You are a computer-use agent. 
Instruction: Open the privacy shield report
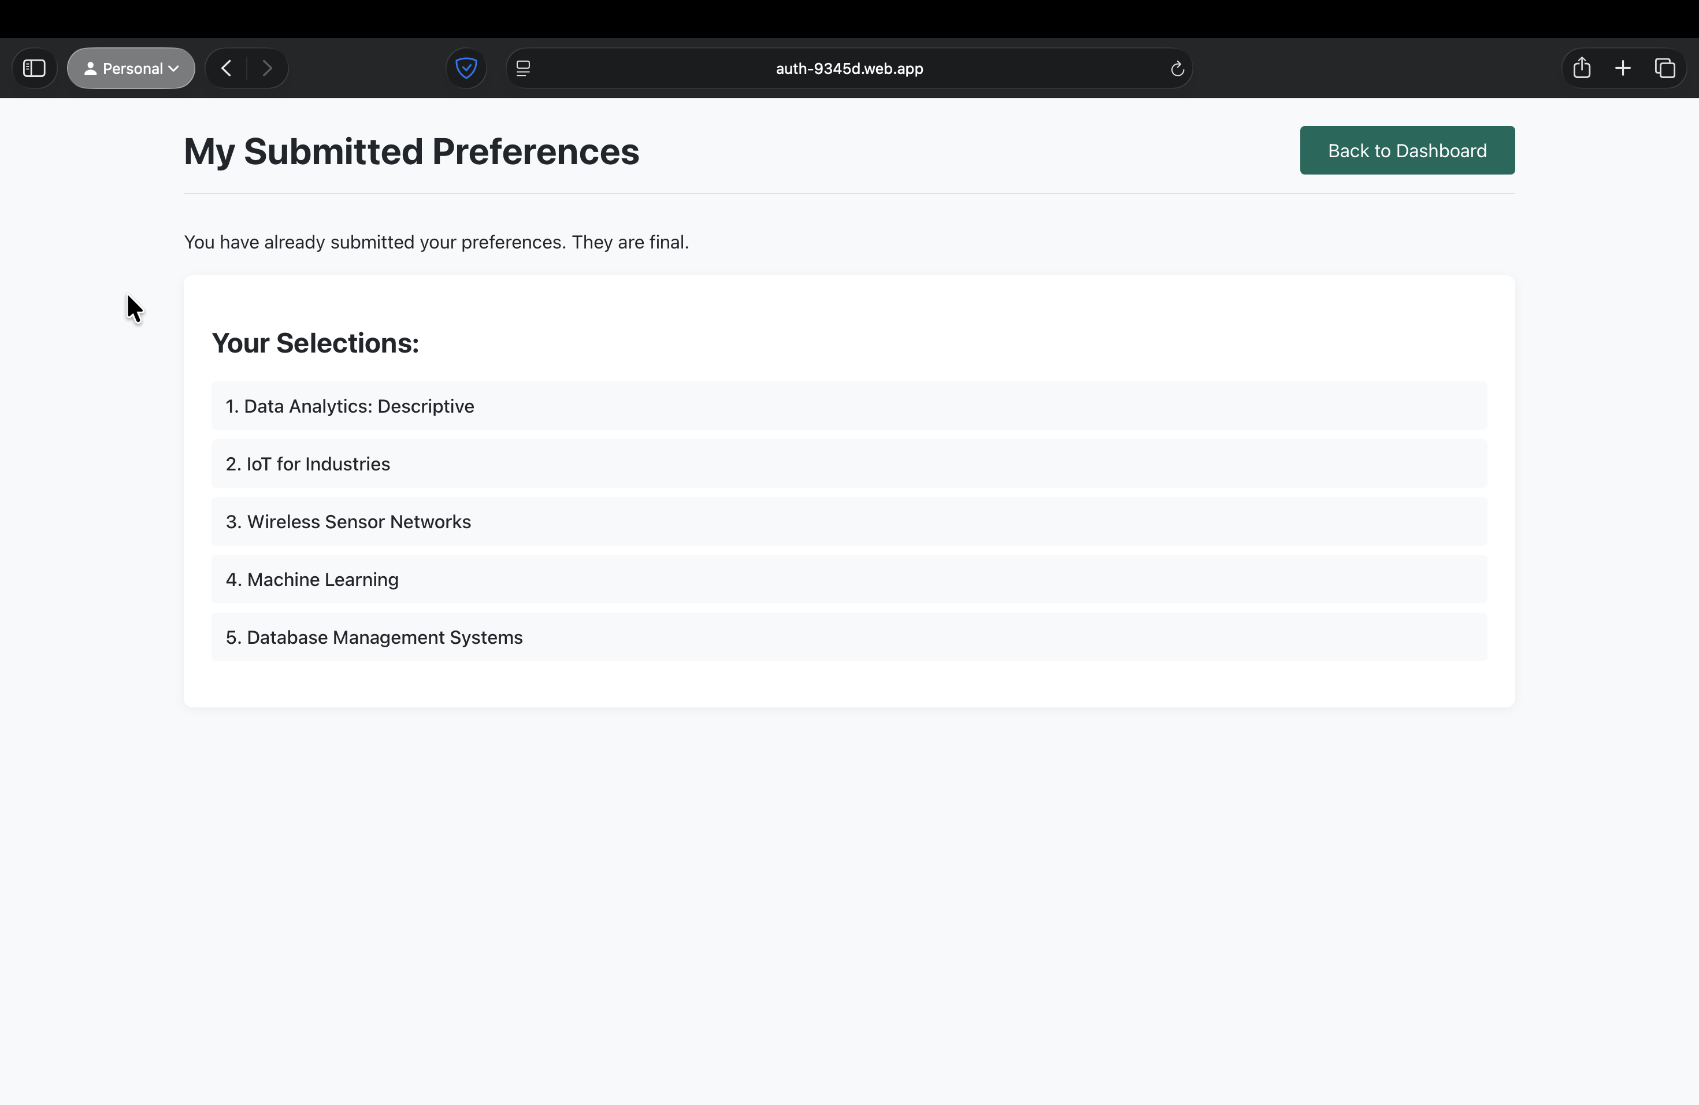[465, 68]
